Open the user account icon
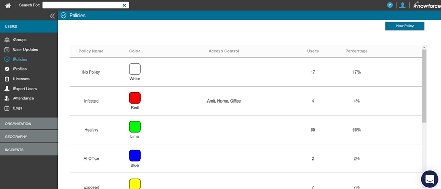Viewport: 441px width, 189px height. pos(403,5)
